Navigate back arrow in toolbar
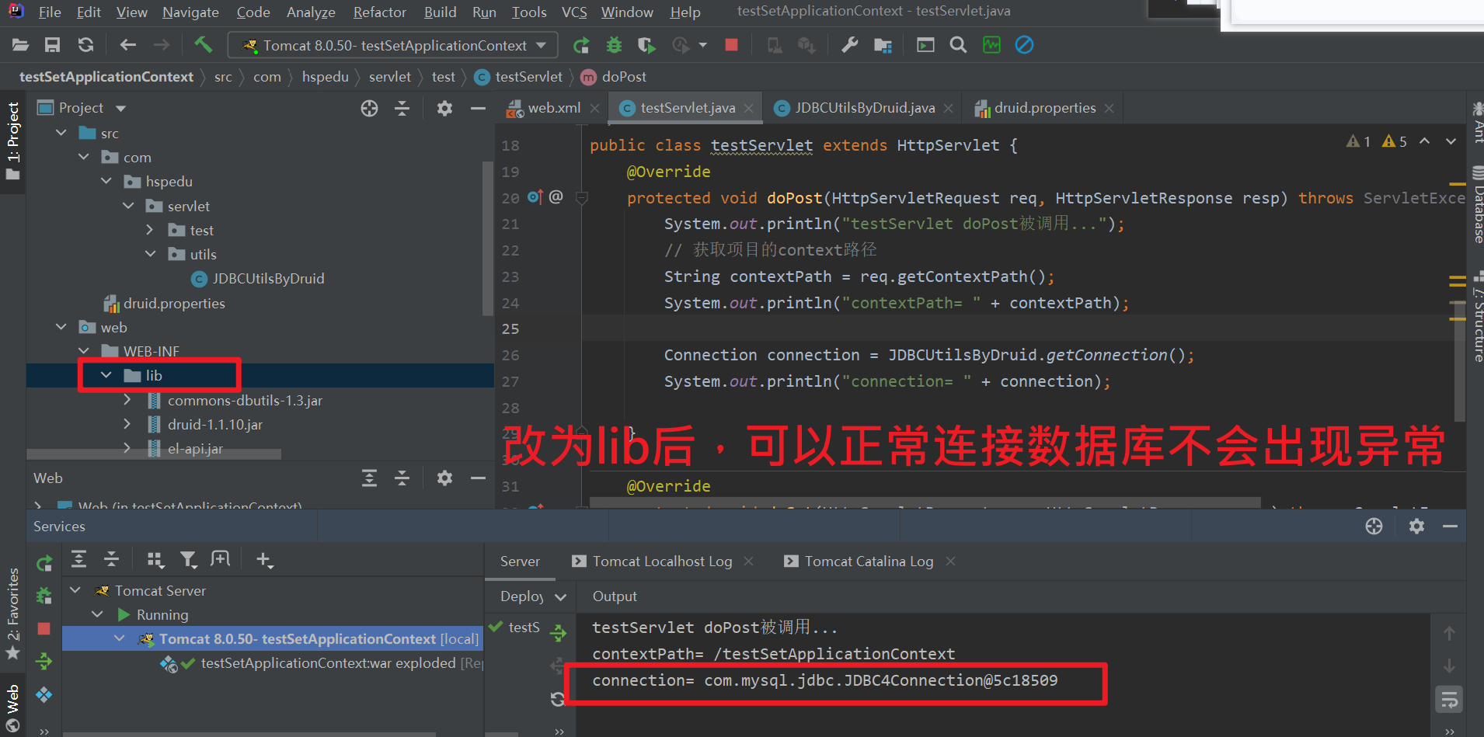 tap(127, 45)
